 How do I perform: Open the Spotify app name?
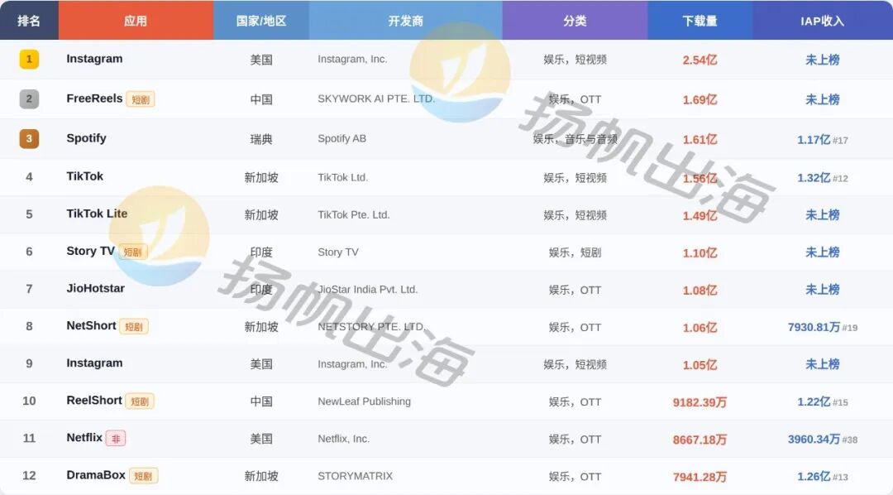point(86,138)
